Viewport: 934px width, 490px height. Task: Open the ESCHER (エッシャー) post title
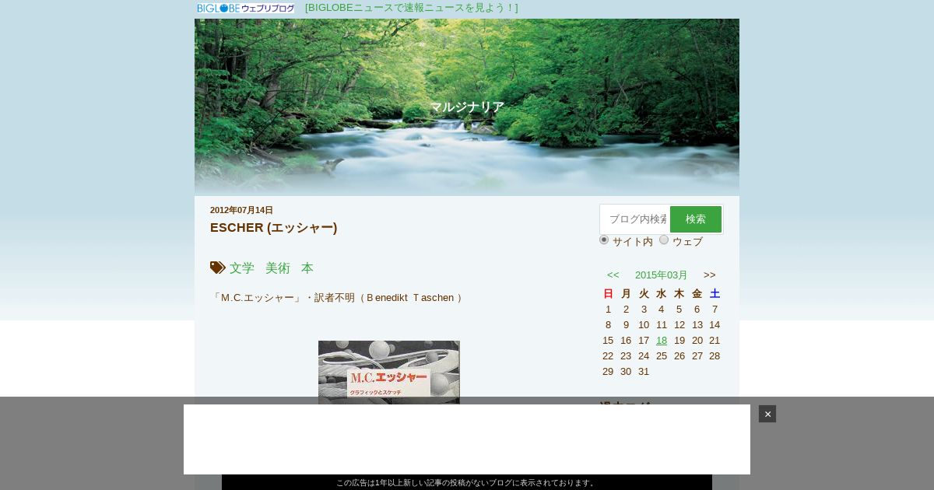(274, 227)
